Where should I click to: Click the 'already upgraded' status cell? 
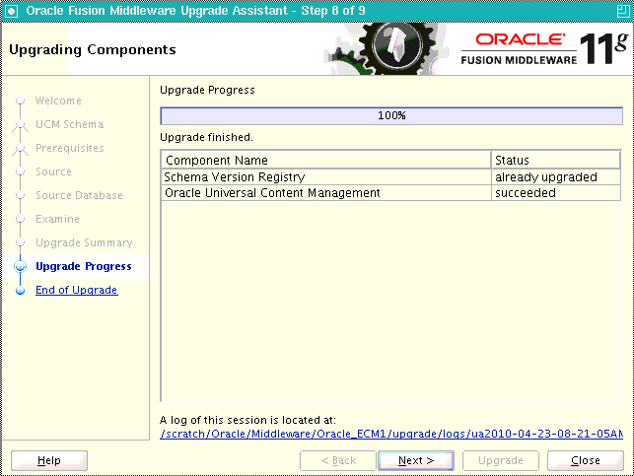click(555, 177)
